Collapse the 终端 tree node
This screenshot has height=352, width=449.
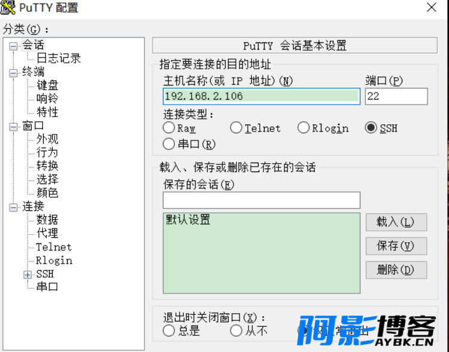[13, 73]
